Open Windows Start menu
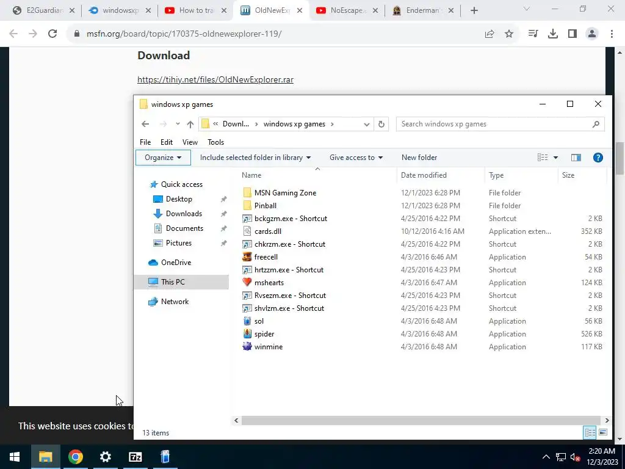The image size is (625, 469). (15, 457)
